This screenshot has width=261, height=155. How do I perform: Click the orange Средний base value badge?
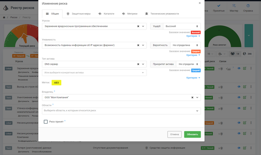click(196, 51)
